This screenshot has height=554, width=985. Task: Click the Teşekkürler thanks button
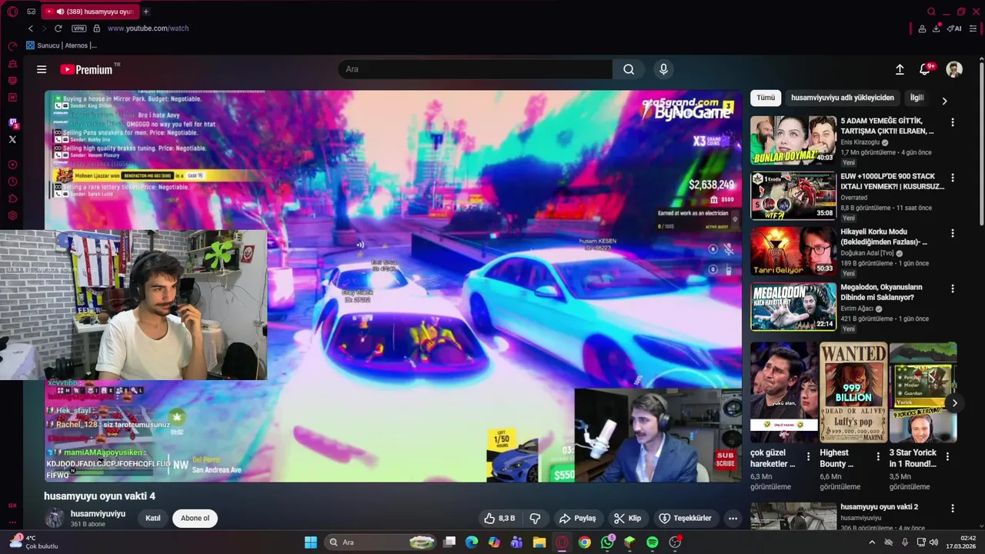coord(686,518)
